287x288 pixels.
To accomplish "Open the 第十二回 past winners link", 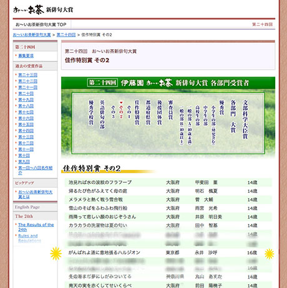I will click(x=26, y=143).
